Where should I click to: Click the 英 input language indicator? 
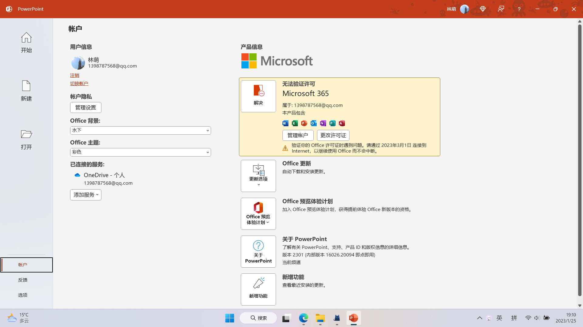pyautogui.click(x=499, y=318)
